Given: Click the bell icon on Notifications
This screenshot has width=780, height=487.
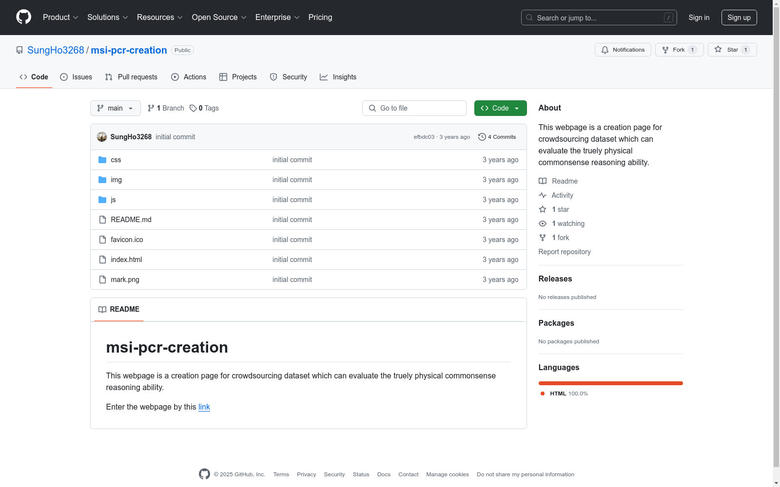Looking at the screenshot, I should 605,50.
